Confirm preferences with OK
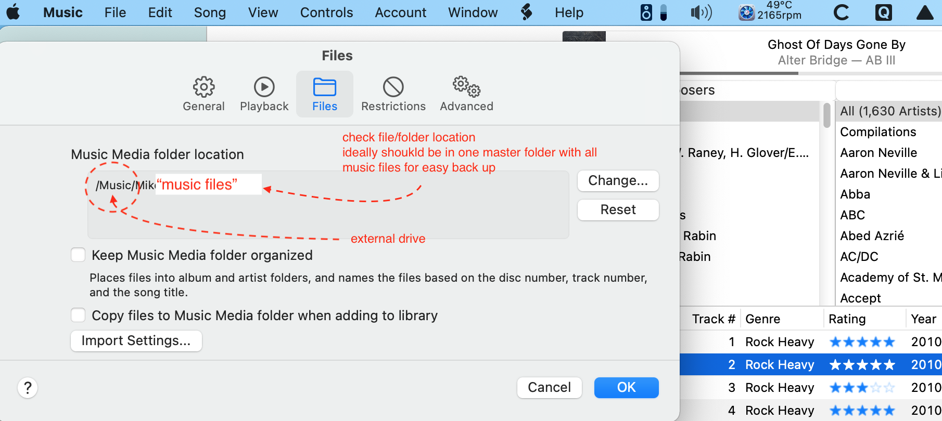 [x=627, y=388]
